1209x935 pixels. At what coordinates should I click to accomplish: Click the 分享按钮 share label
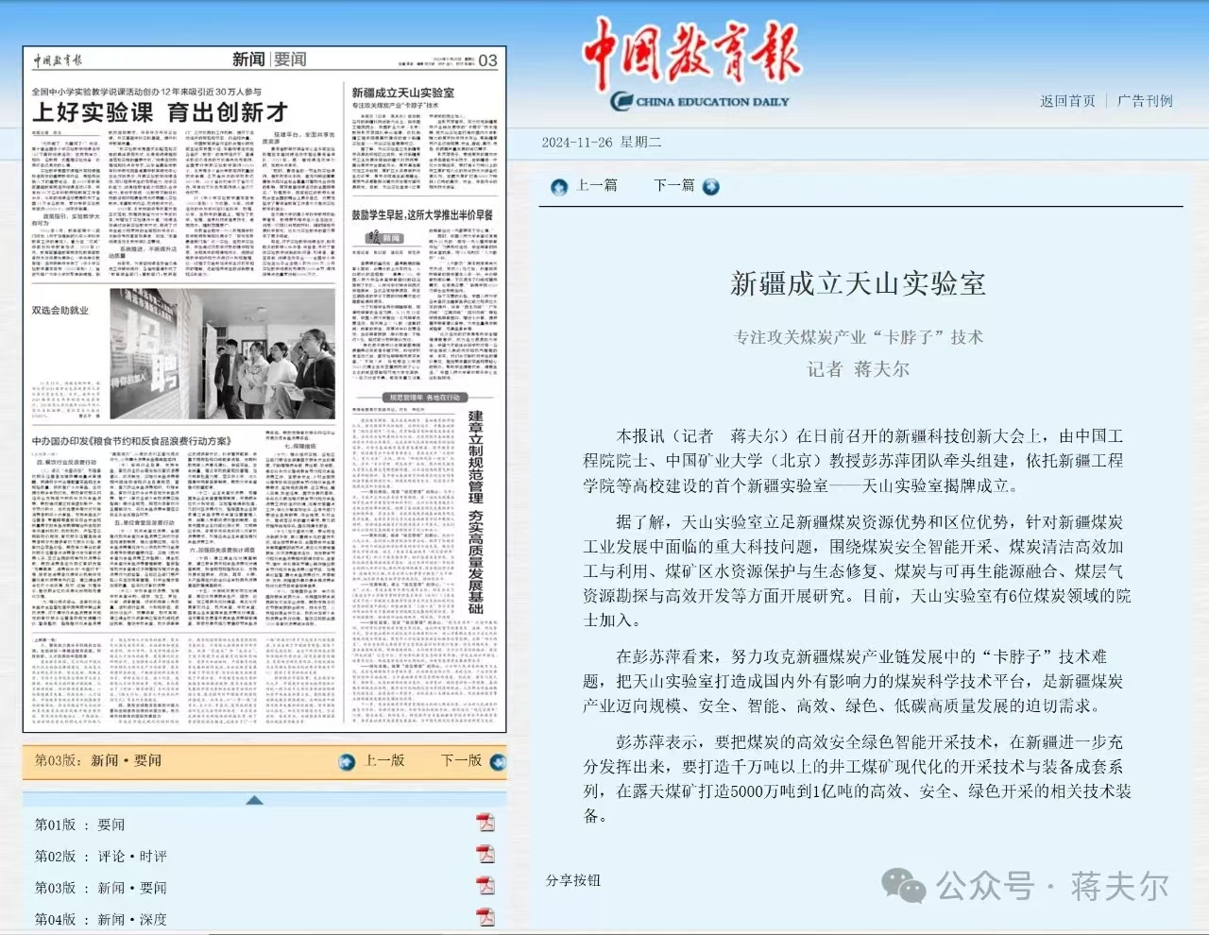[573, 880]
